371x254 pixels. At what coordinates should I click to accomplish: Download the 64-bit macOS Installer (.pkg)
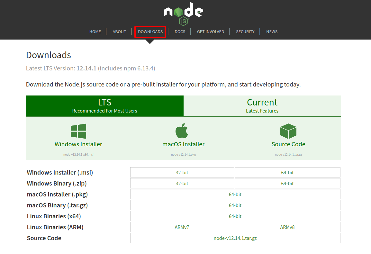pos(235,194)
